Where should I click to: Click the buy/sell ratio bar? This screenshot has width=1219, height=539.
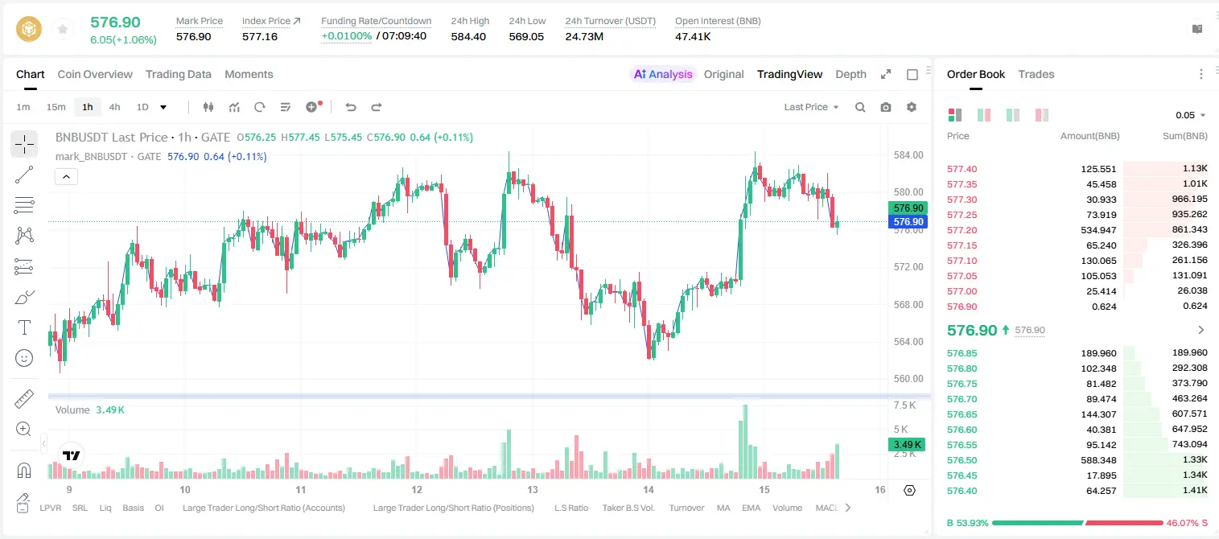point(1077,523)
